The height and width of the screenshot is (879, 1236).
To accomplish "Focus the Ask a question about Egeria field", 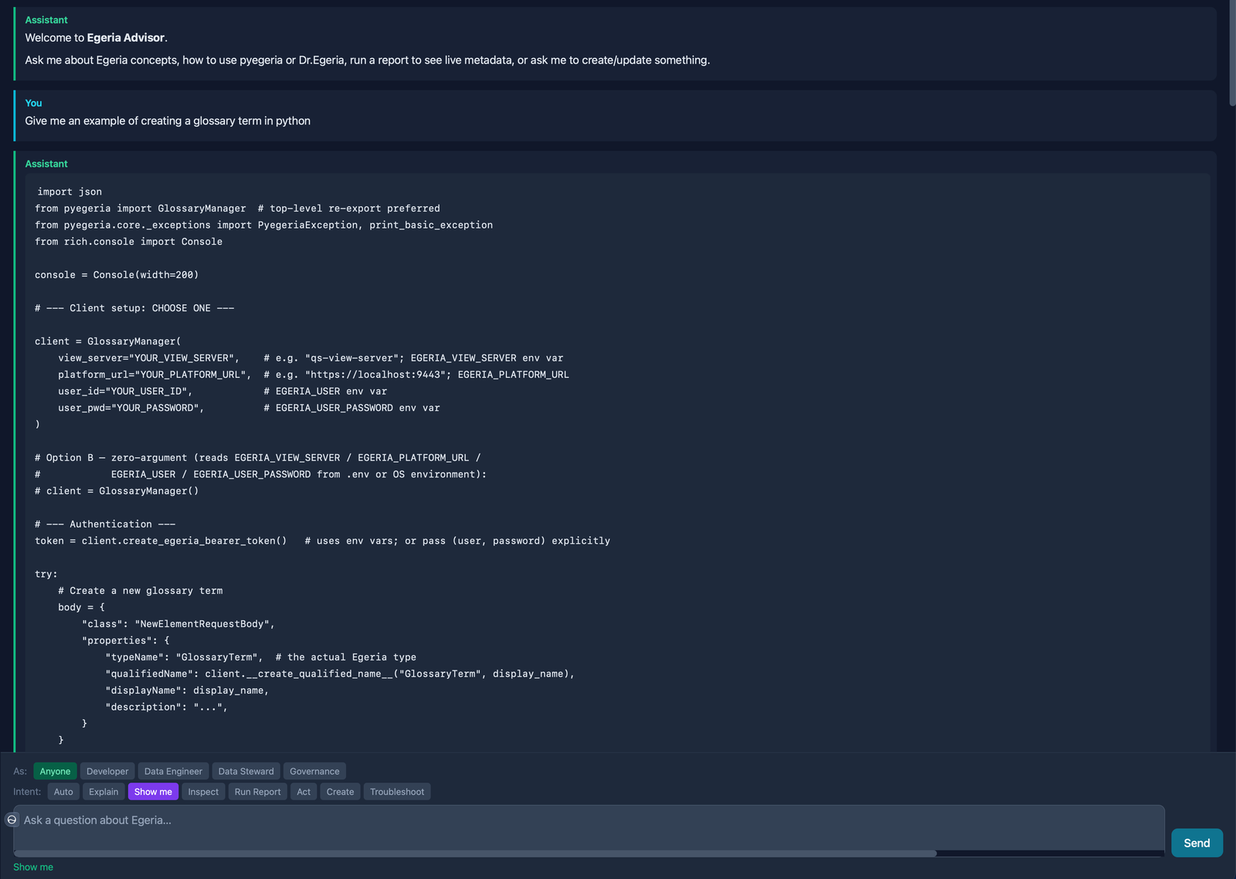I will point(589,827).
